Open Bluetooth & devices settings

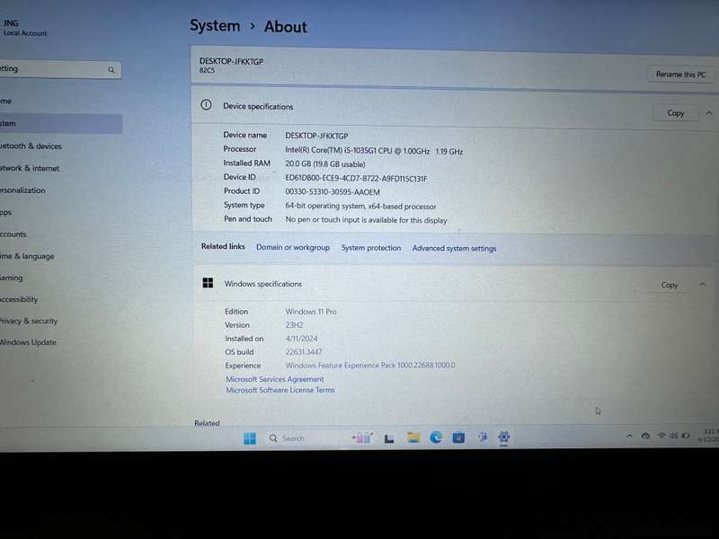pos(60,146)
